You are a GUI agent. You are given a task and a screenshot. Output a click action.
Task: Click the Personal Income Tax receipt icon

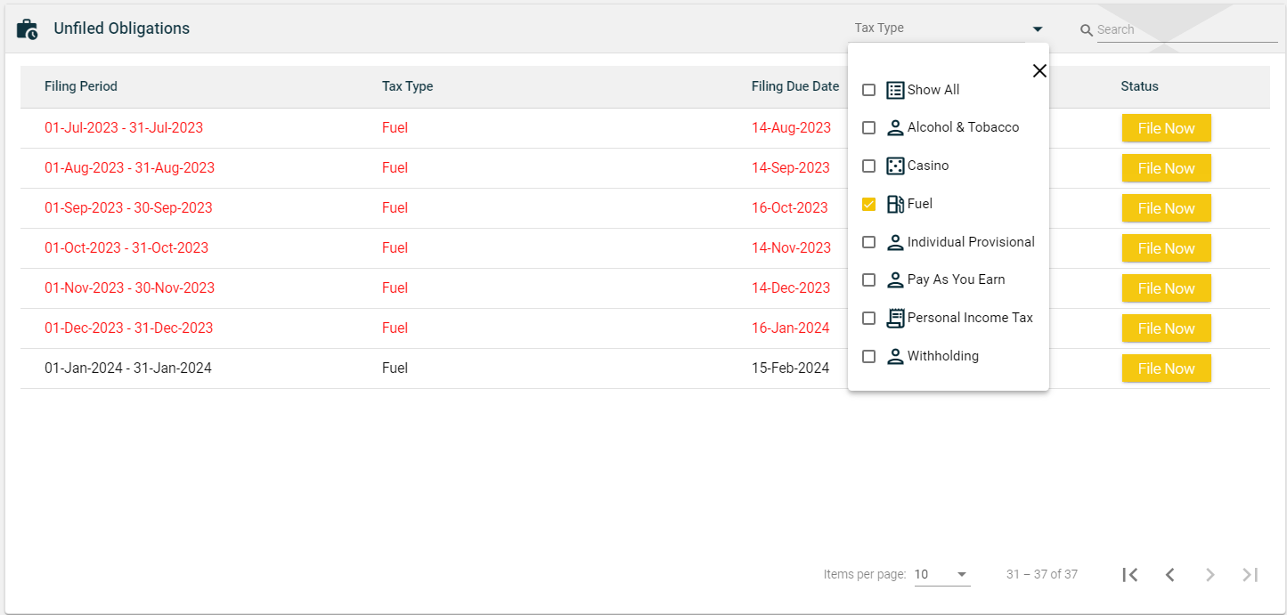[x=895, y=319]
